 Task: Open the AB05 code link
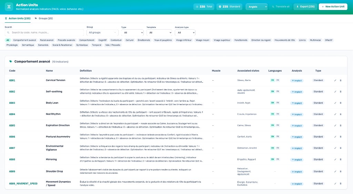coord(12,125)
